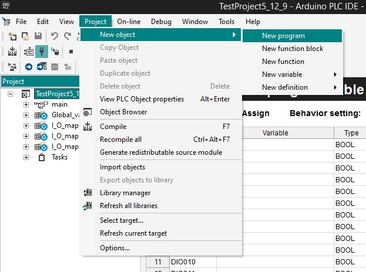The height and width of the screenshot is (272, 366).
Task: Select the Tasks tree item label
Action: coord(59,157)
